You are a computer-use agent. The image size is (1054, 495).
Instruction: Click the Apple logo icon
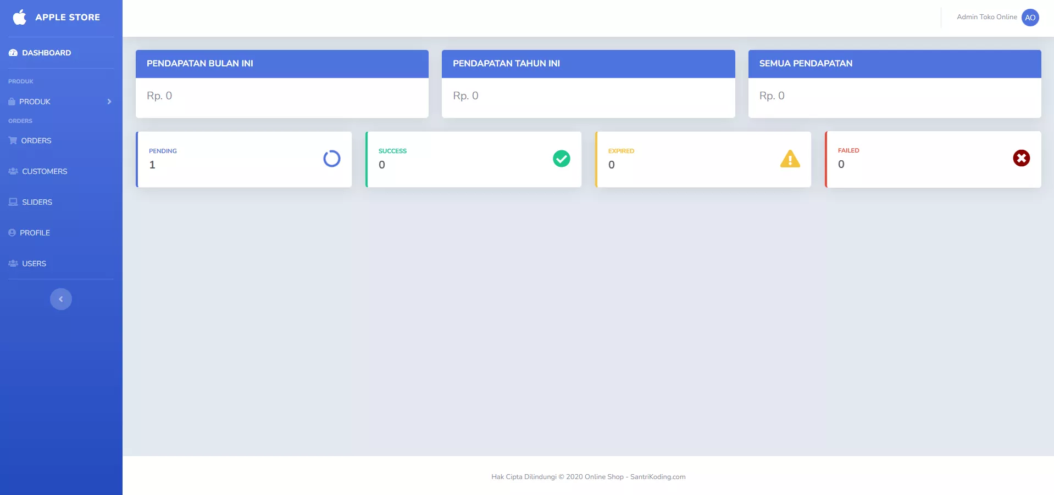tap(20, 17)
